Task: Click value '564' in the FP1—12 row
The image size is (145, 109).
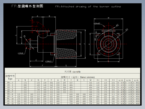Action: point(113,103)
